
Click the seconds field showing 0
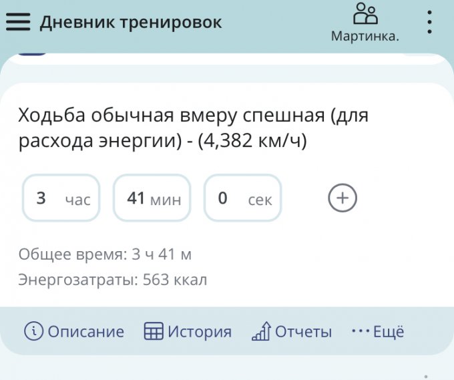[242, 198]
